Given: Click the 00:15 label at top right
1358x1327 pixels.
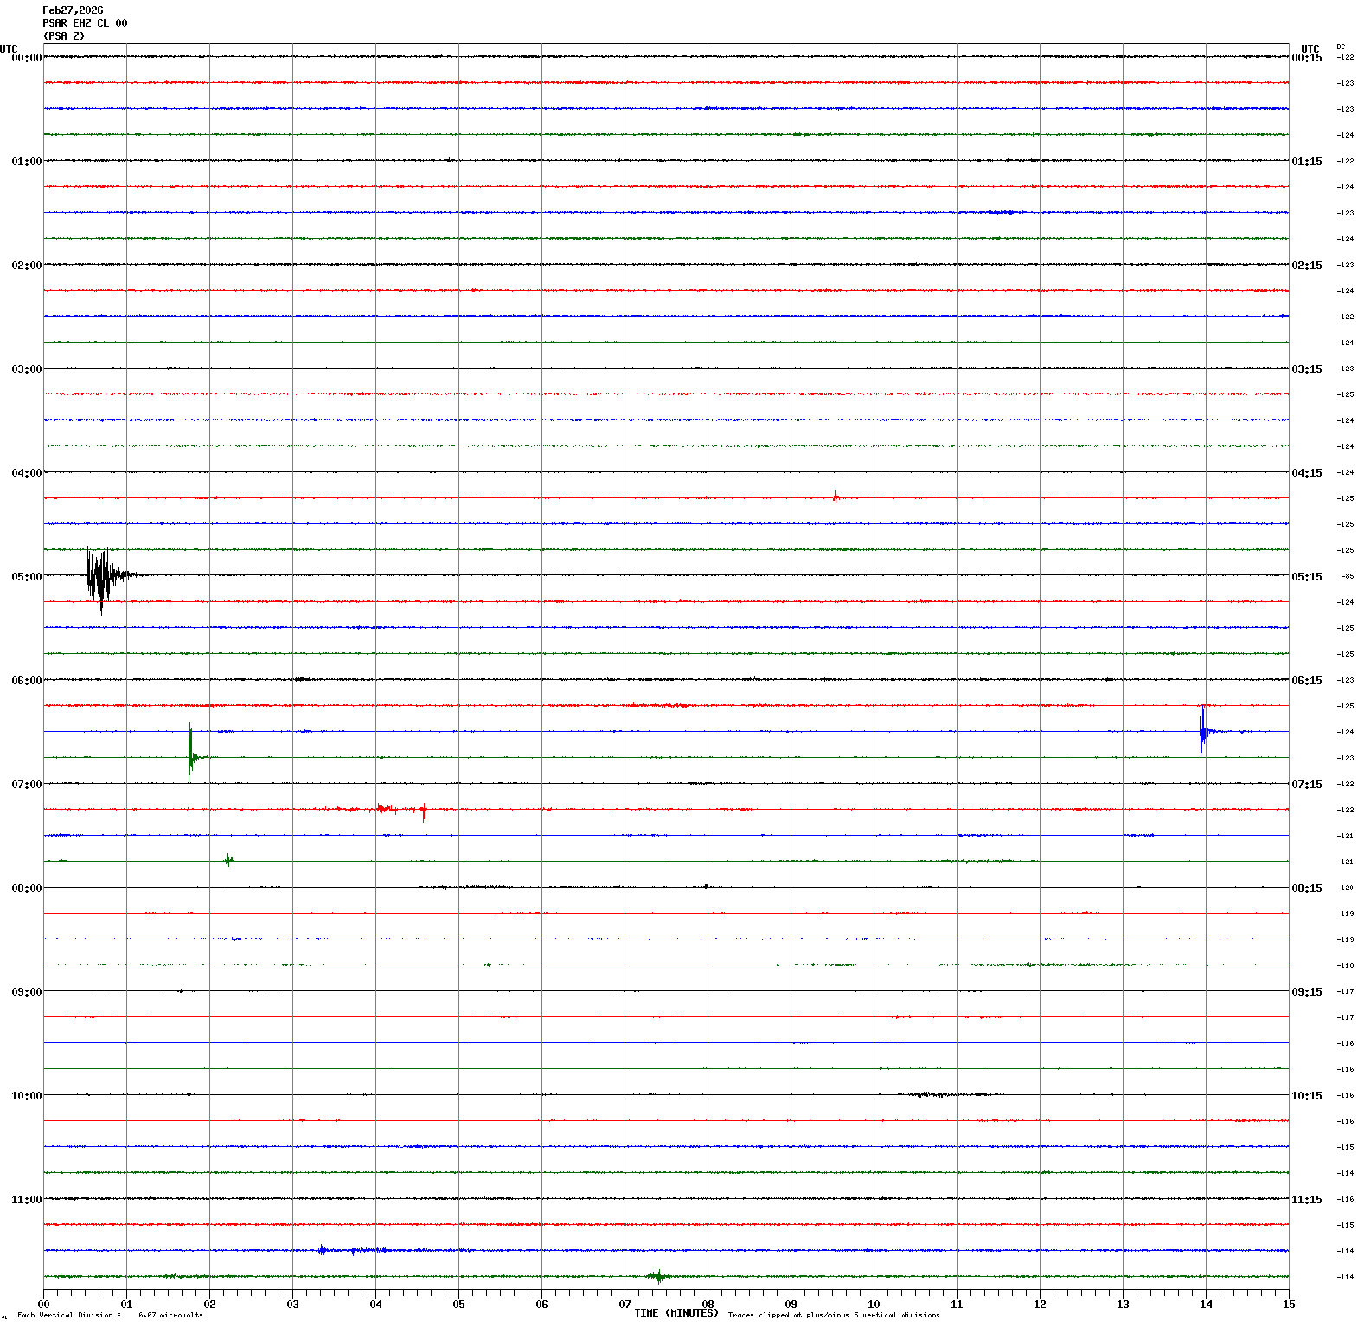Looking at the screenshot, I should pyautogui.click(x=1306, y=58).
